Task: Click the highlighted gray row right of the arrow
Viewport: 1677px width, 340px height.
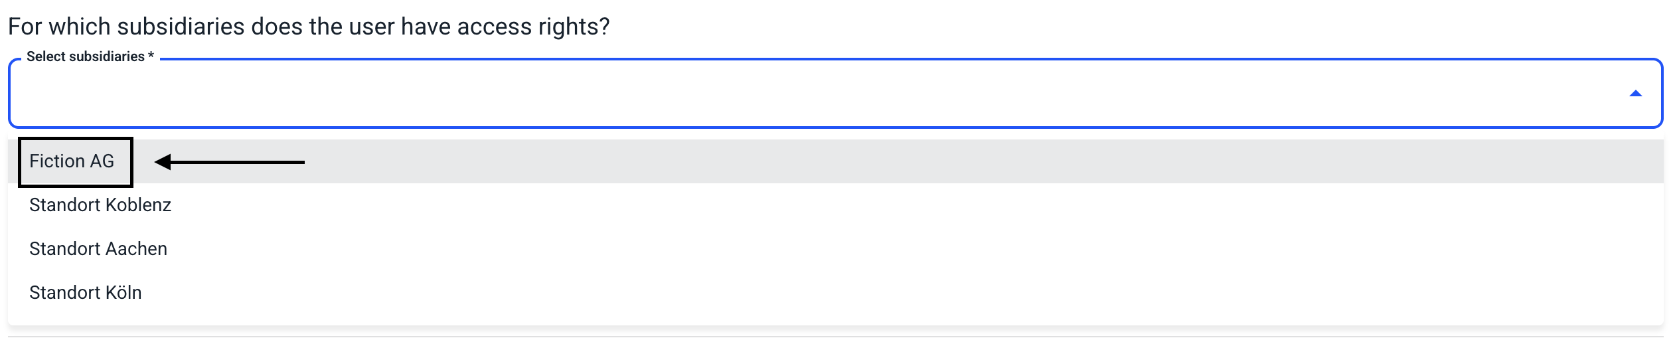Action: (929, 161)
